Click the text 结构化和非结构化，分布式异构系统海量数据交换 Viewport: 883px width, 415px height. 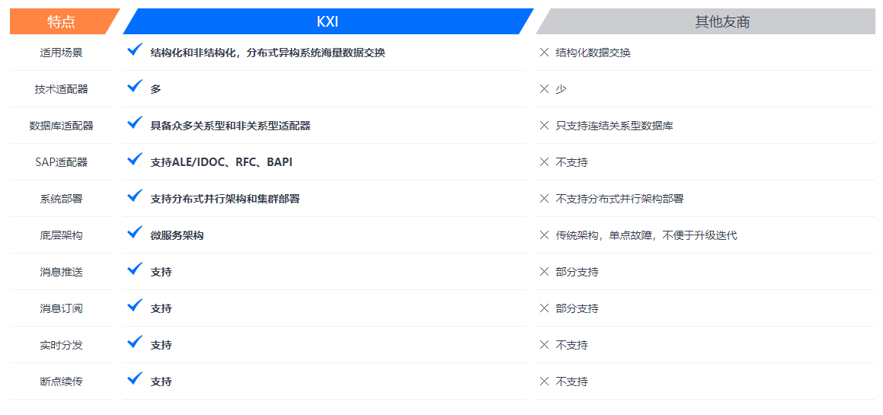pos(267,53)
